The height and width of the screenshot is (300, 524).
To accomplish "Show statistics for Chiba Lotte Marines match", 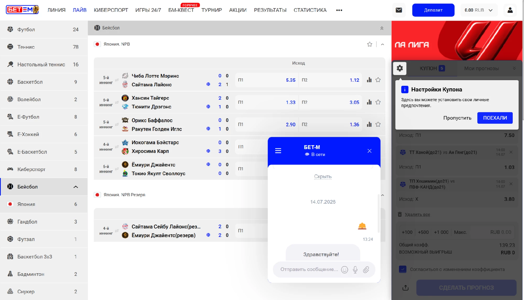I will 369,80.
